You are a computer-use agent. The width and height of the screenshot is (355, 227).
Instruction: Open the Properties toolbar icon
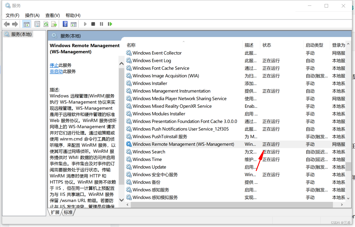(x=37, y=24)
